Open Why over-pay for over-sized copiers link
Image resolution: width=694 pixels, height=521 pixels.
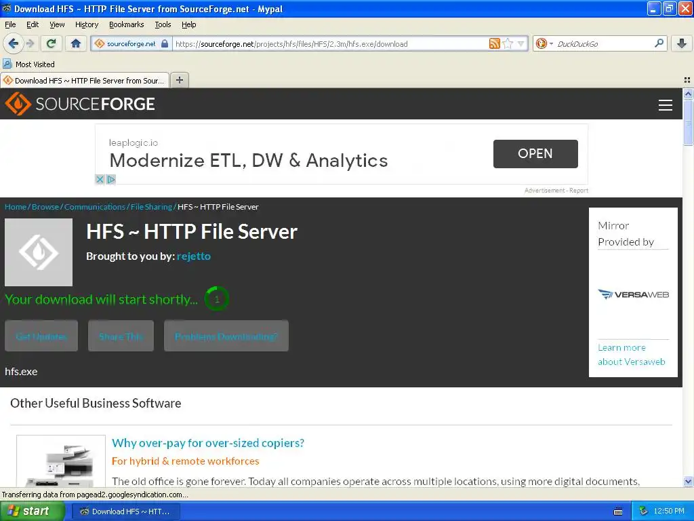click(208, 443)
